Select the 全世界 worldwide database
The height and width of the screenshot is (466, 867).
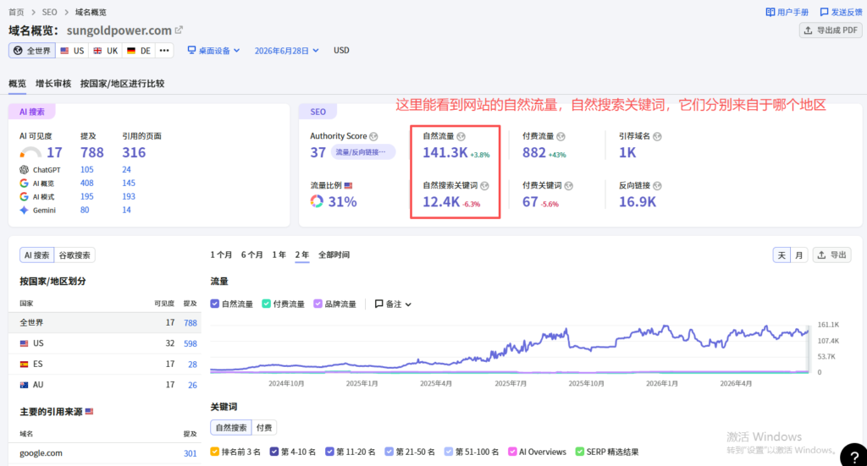point(32,50)
